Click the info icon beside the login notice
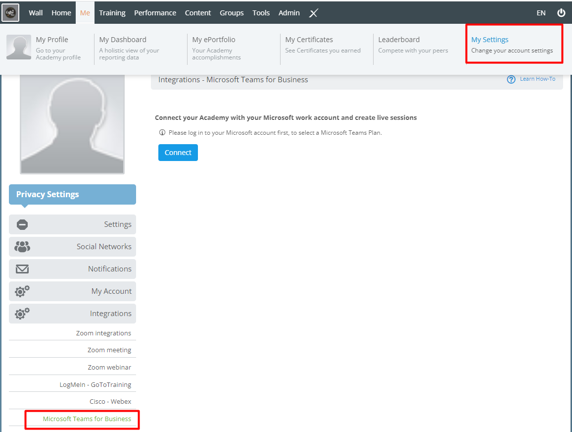The image size is (572, 432). 162,133
